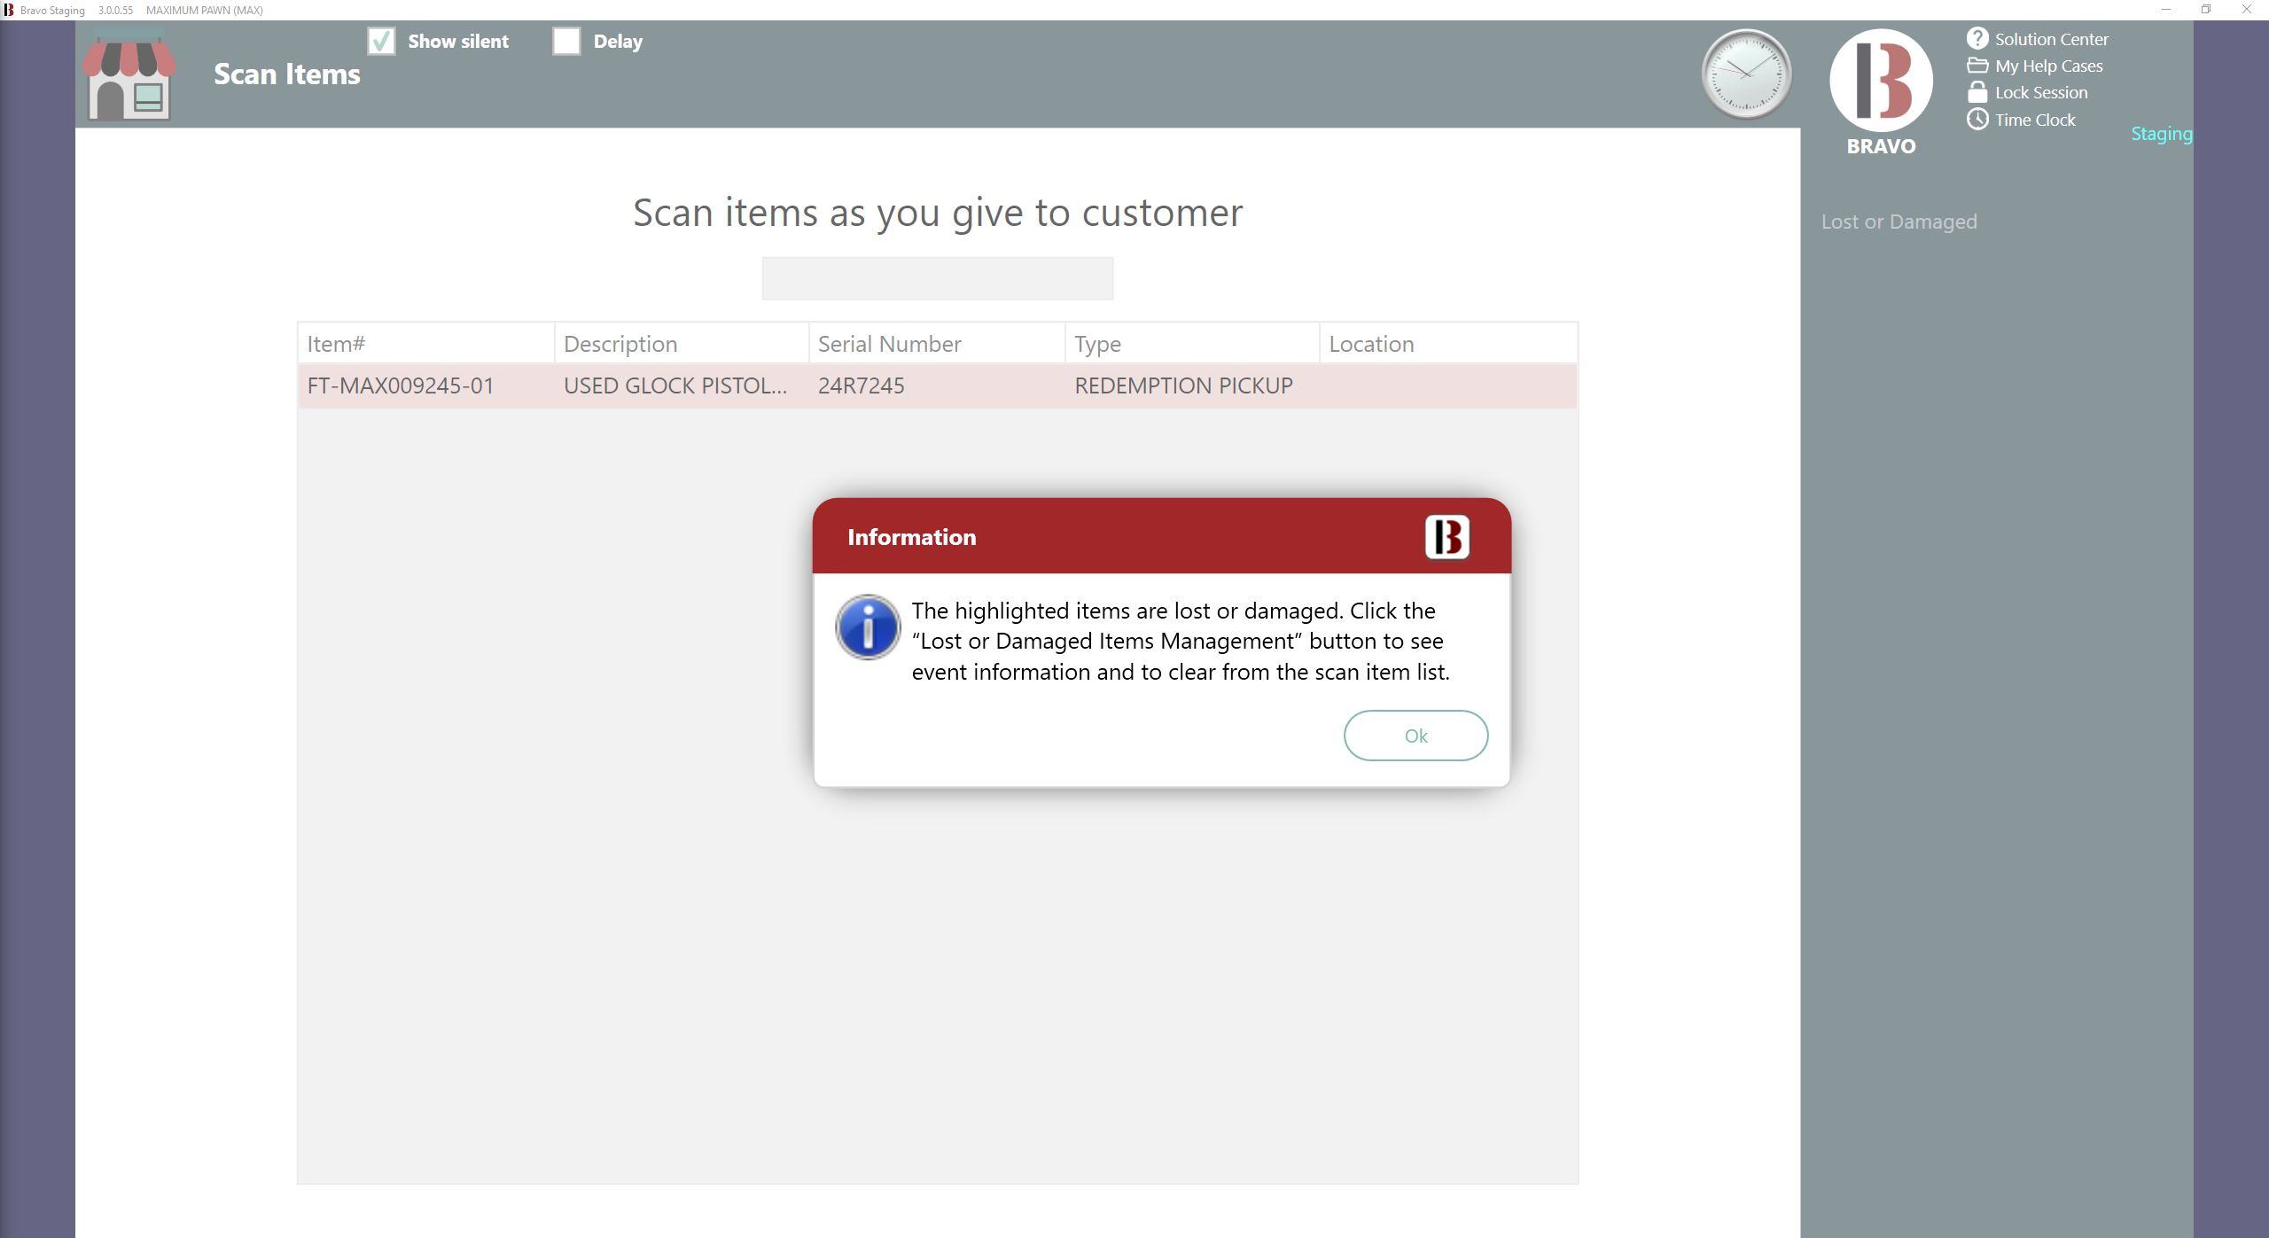Viewport: 2269px width, 1238px height.
Task: Click the Lock Session padlock icon
Action: 1977,92
